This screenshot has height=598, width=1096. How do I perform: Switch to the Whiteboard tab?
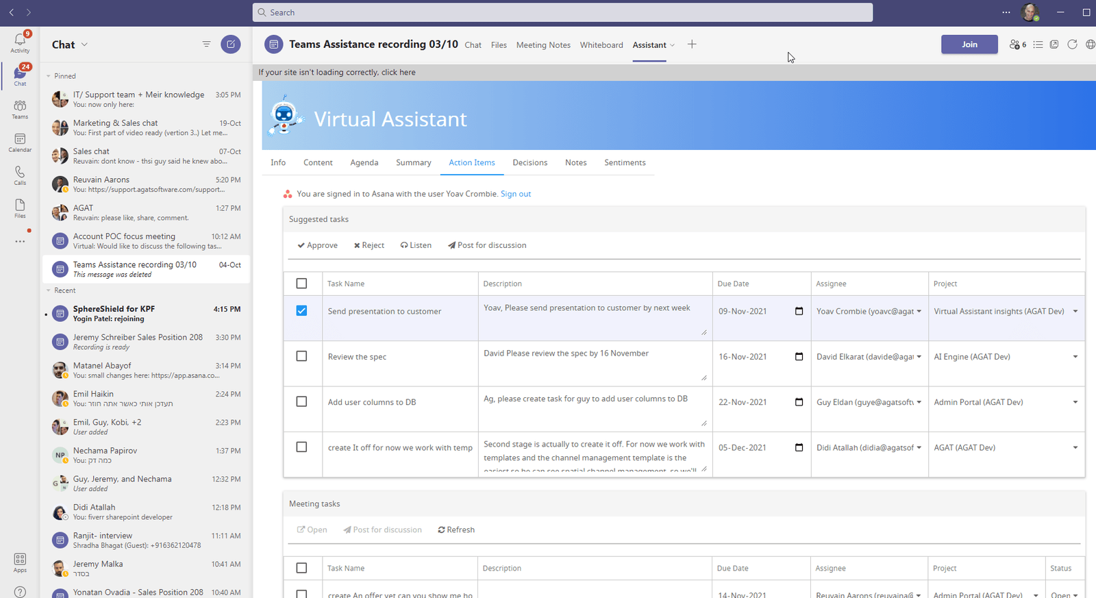(601, 45)
